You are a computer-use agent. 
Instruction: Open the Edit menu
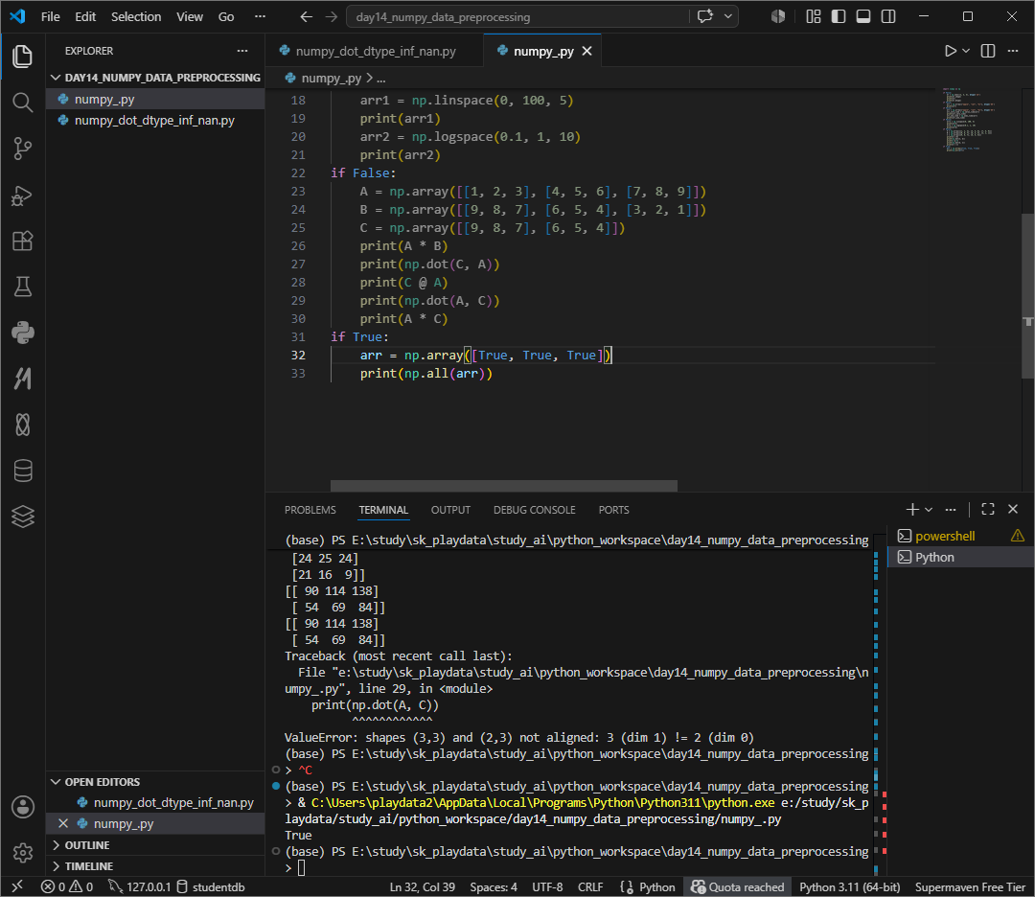[85, 16]
